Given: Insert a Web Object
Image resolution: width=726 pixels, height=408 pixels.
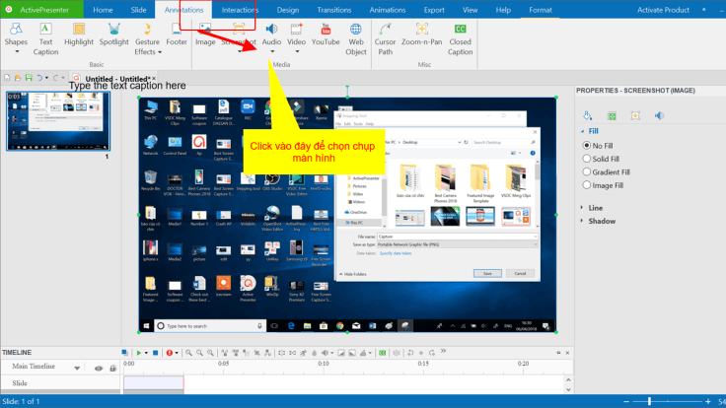Looking at the screenshot, I should (x=355, y=39).
